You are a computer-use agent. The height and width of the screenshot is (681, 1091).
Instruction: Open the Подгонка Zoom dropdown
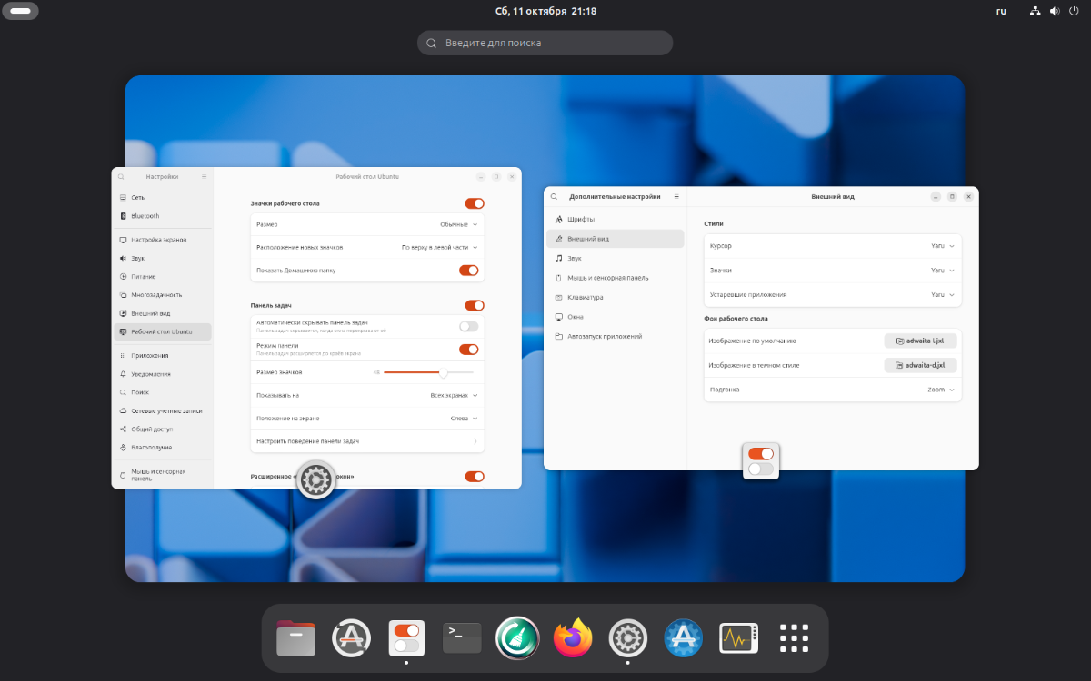point(941,390)
